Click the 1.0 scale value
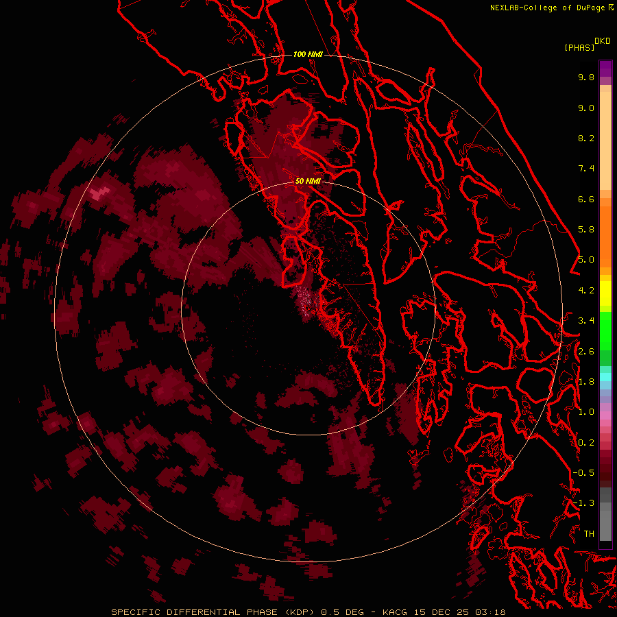Viewport: 617px width, 617px height. pos(586,412)
